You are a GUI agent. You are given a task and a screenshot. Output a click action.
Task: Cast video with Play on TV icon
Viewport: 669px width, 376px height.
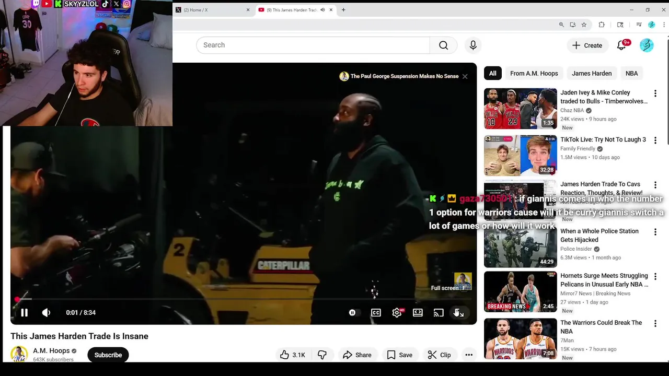[x=439, y=313]
